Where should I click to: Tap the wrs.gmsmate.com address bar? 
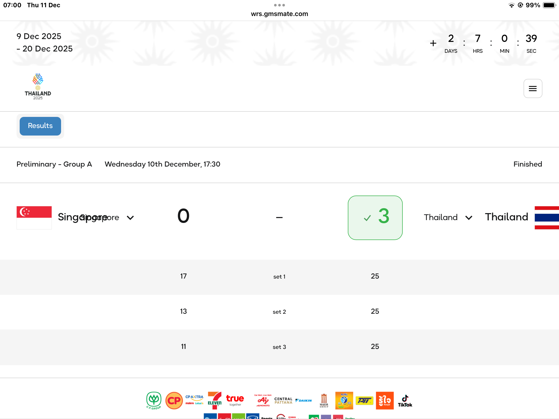coord(279,14)
